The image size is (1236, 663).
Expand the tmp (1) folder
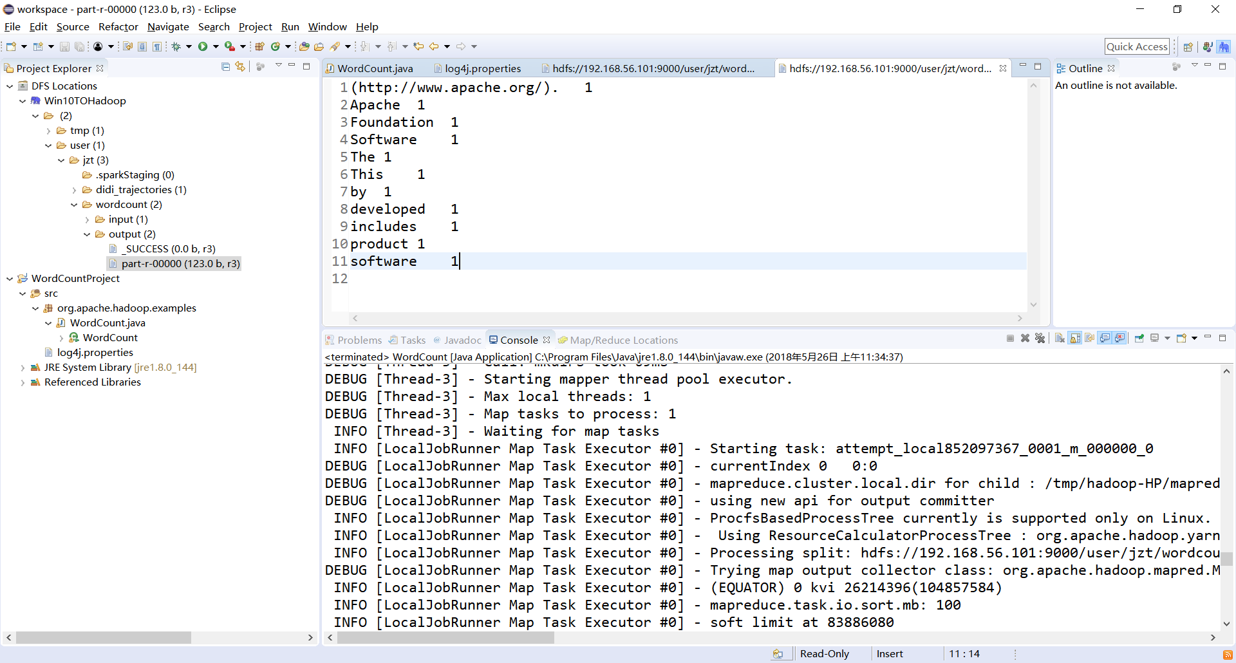pos(48,131)
